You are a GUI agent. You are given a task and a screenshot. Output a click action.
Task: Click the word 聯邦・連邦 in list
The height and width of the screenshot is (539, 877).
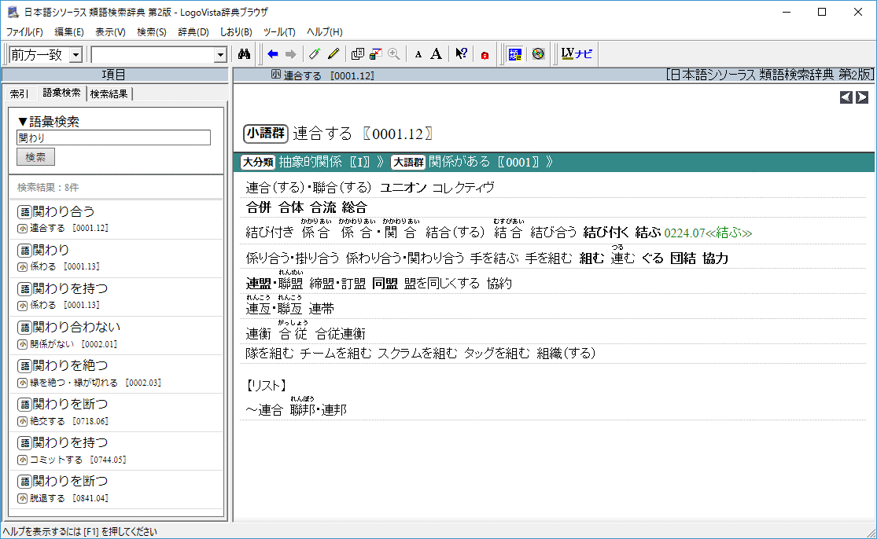click(319, 410)
